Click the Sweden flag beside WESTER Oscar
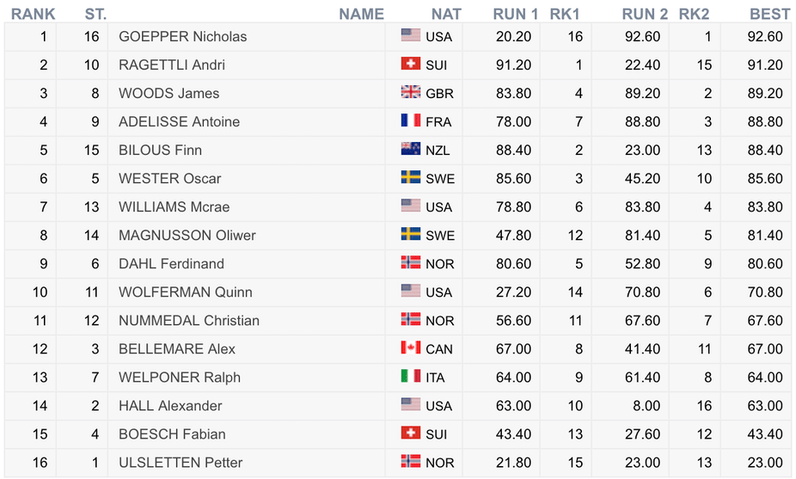796x479 pixels. (x=411, y=177)
